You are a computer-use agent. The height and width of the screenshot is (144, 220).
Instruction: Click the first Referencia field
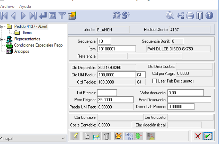[x=112, y=56]
